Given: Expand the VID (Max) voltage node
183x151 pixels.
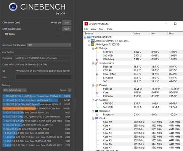Looking at the screenshot, I should pyautogui.click(x=97, y=59).
